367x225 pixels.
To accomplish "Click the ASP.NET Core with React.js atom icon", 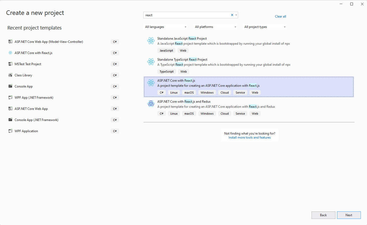I will coord(151,83).
